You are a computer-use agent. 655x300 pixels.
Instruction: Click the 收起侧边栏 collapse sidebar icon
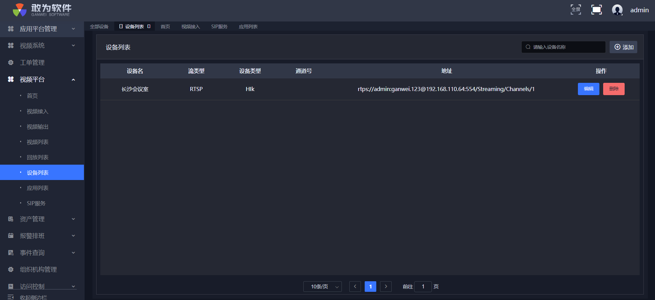coord(11,297)
